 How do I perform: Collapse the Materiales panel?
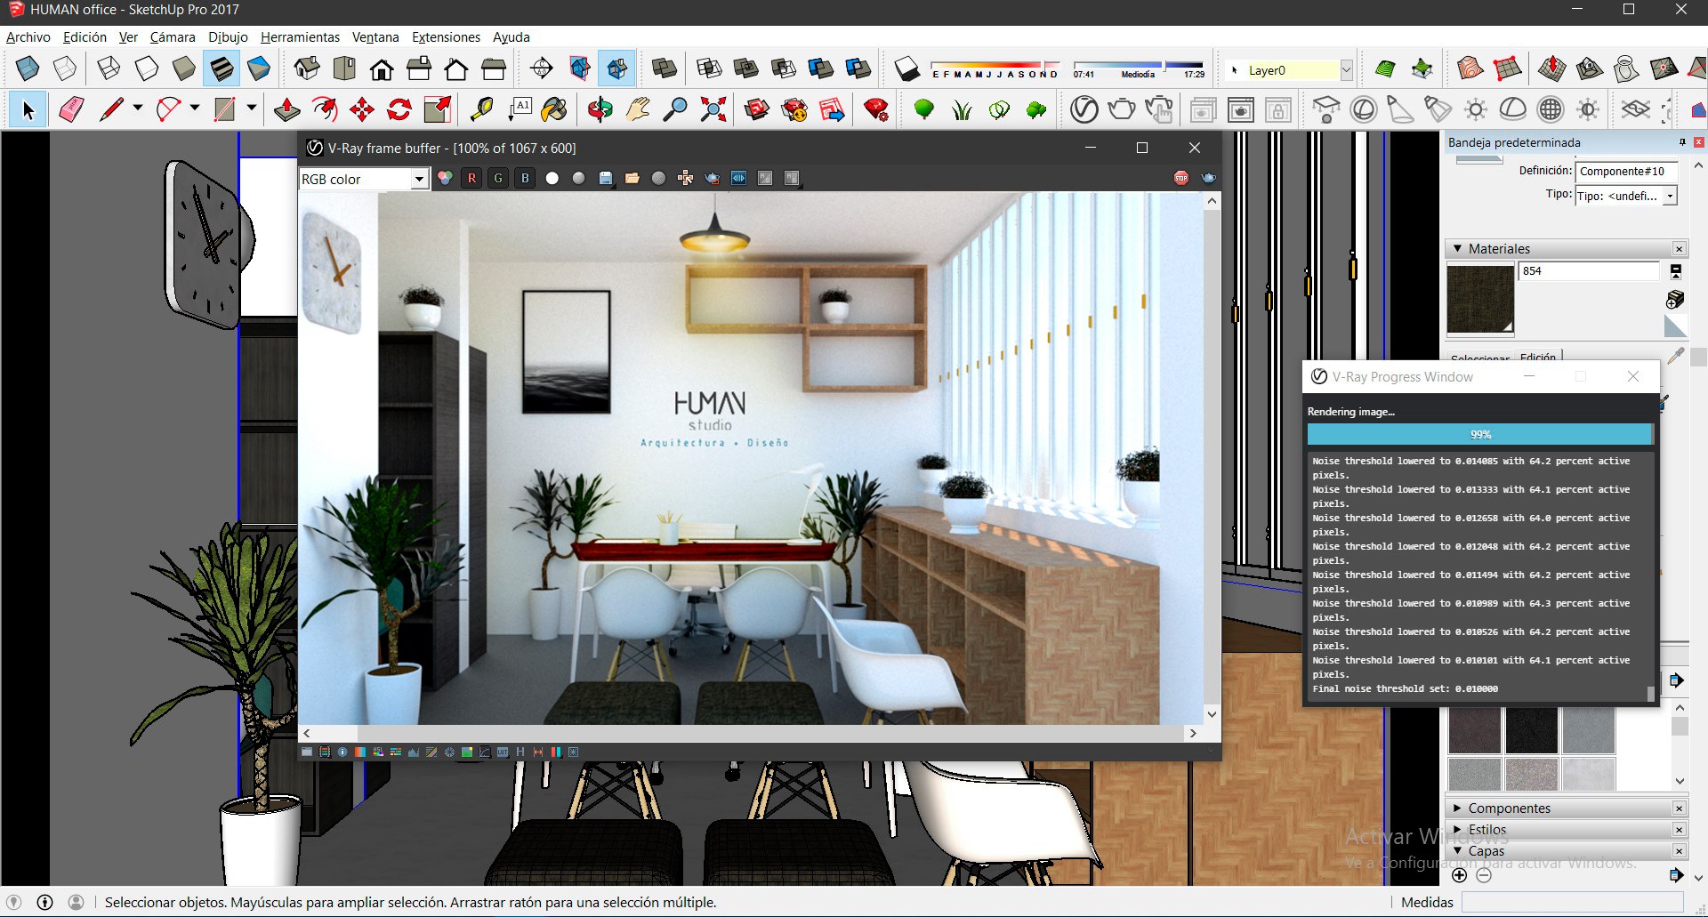click(1457, 249)
